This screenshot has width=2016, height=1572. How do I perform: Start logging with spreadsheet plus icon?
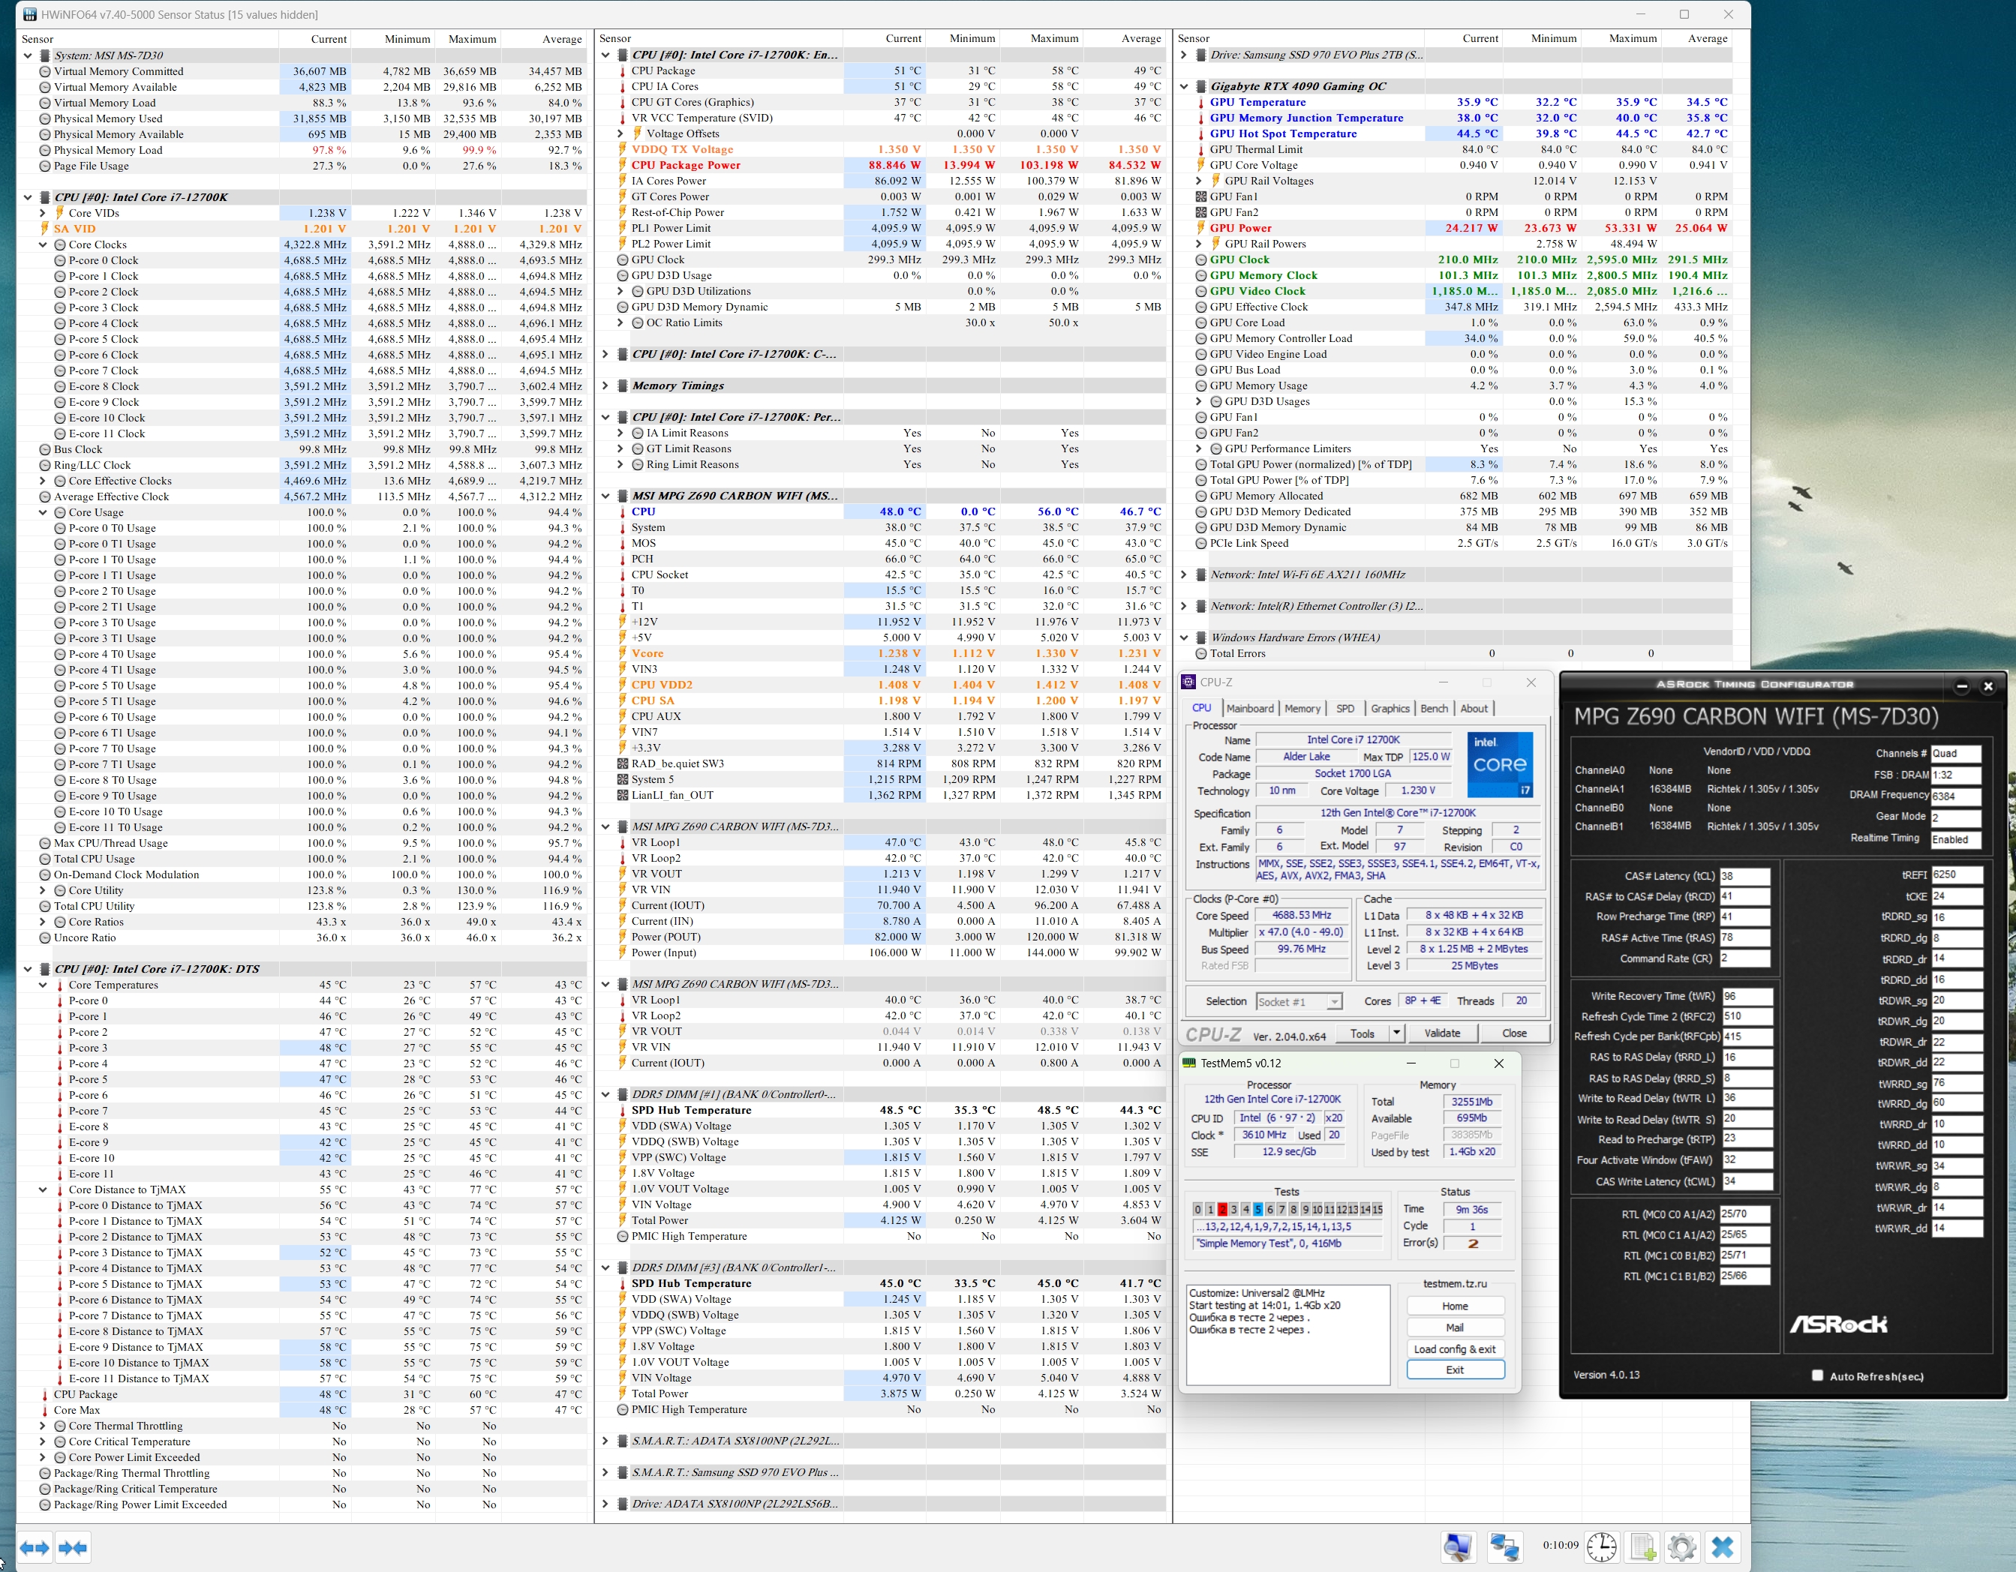click(1643, 1547)
